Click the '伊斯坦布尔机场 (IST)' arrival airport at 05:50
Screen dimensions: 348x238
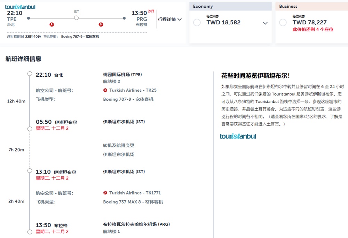coord(124,122)
